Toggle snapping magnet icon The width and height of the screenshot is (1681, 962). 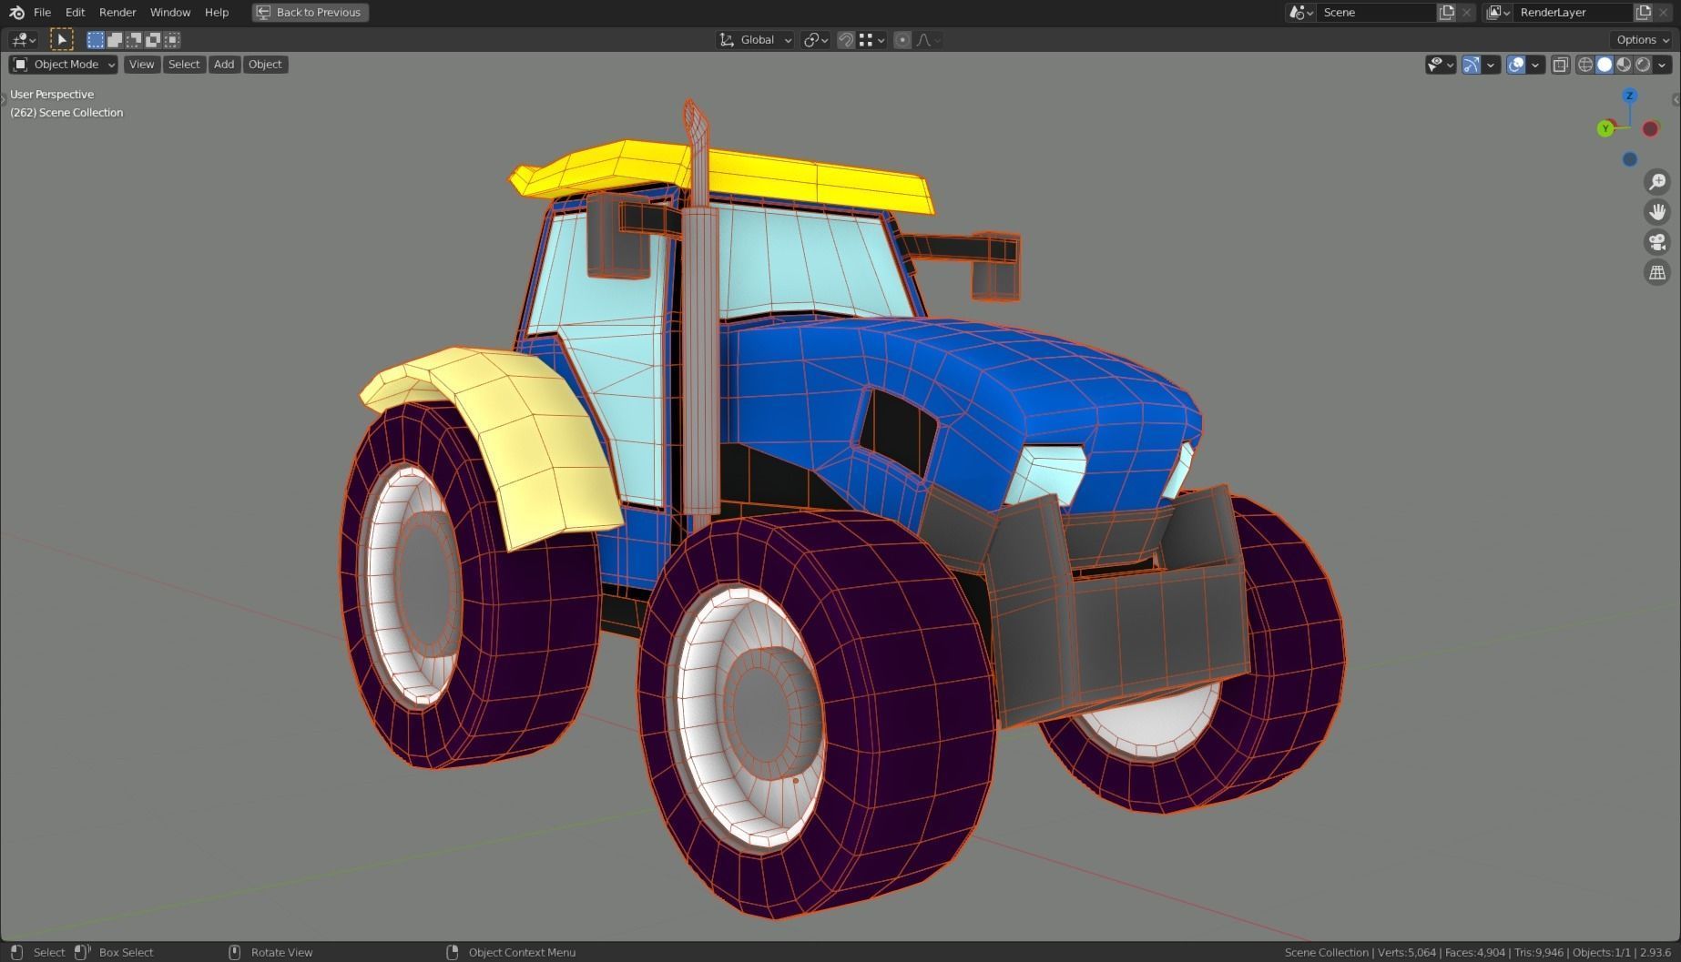tap(846, 39)
